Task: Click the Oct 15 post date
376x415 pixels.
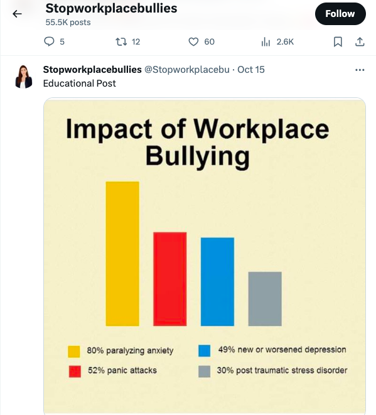Action: coord(251,70)
